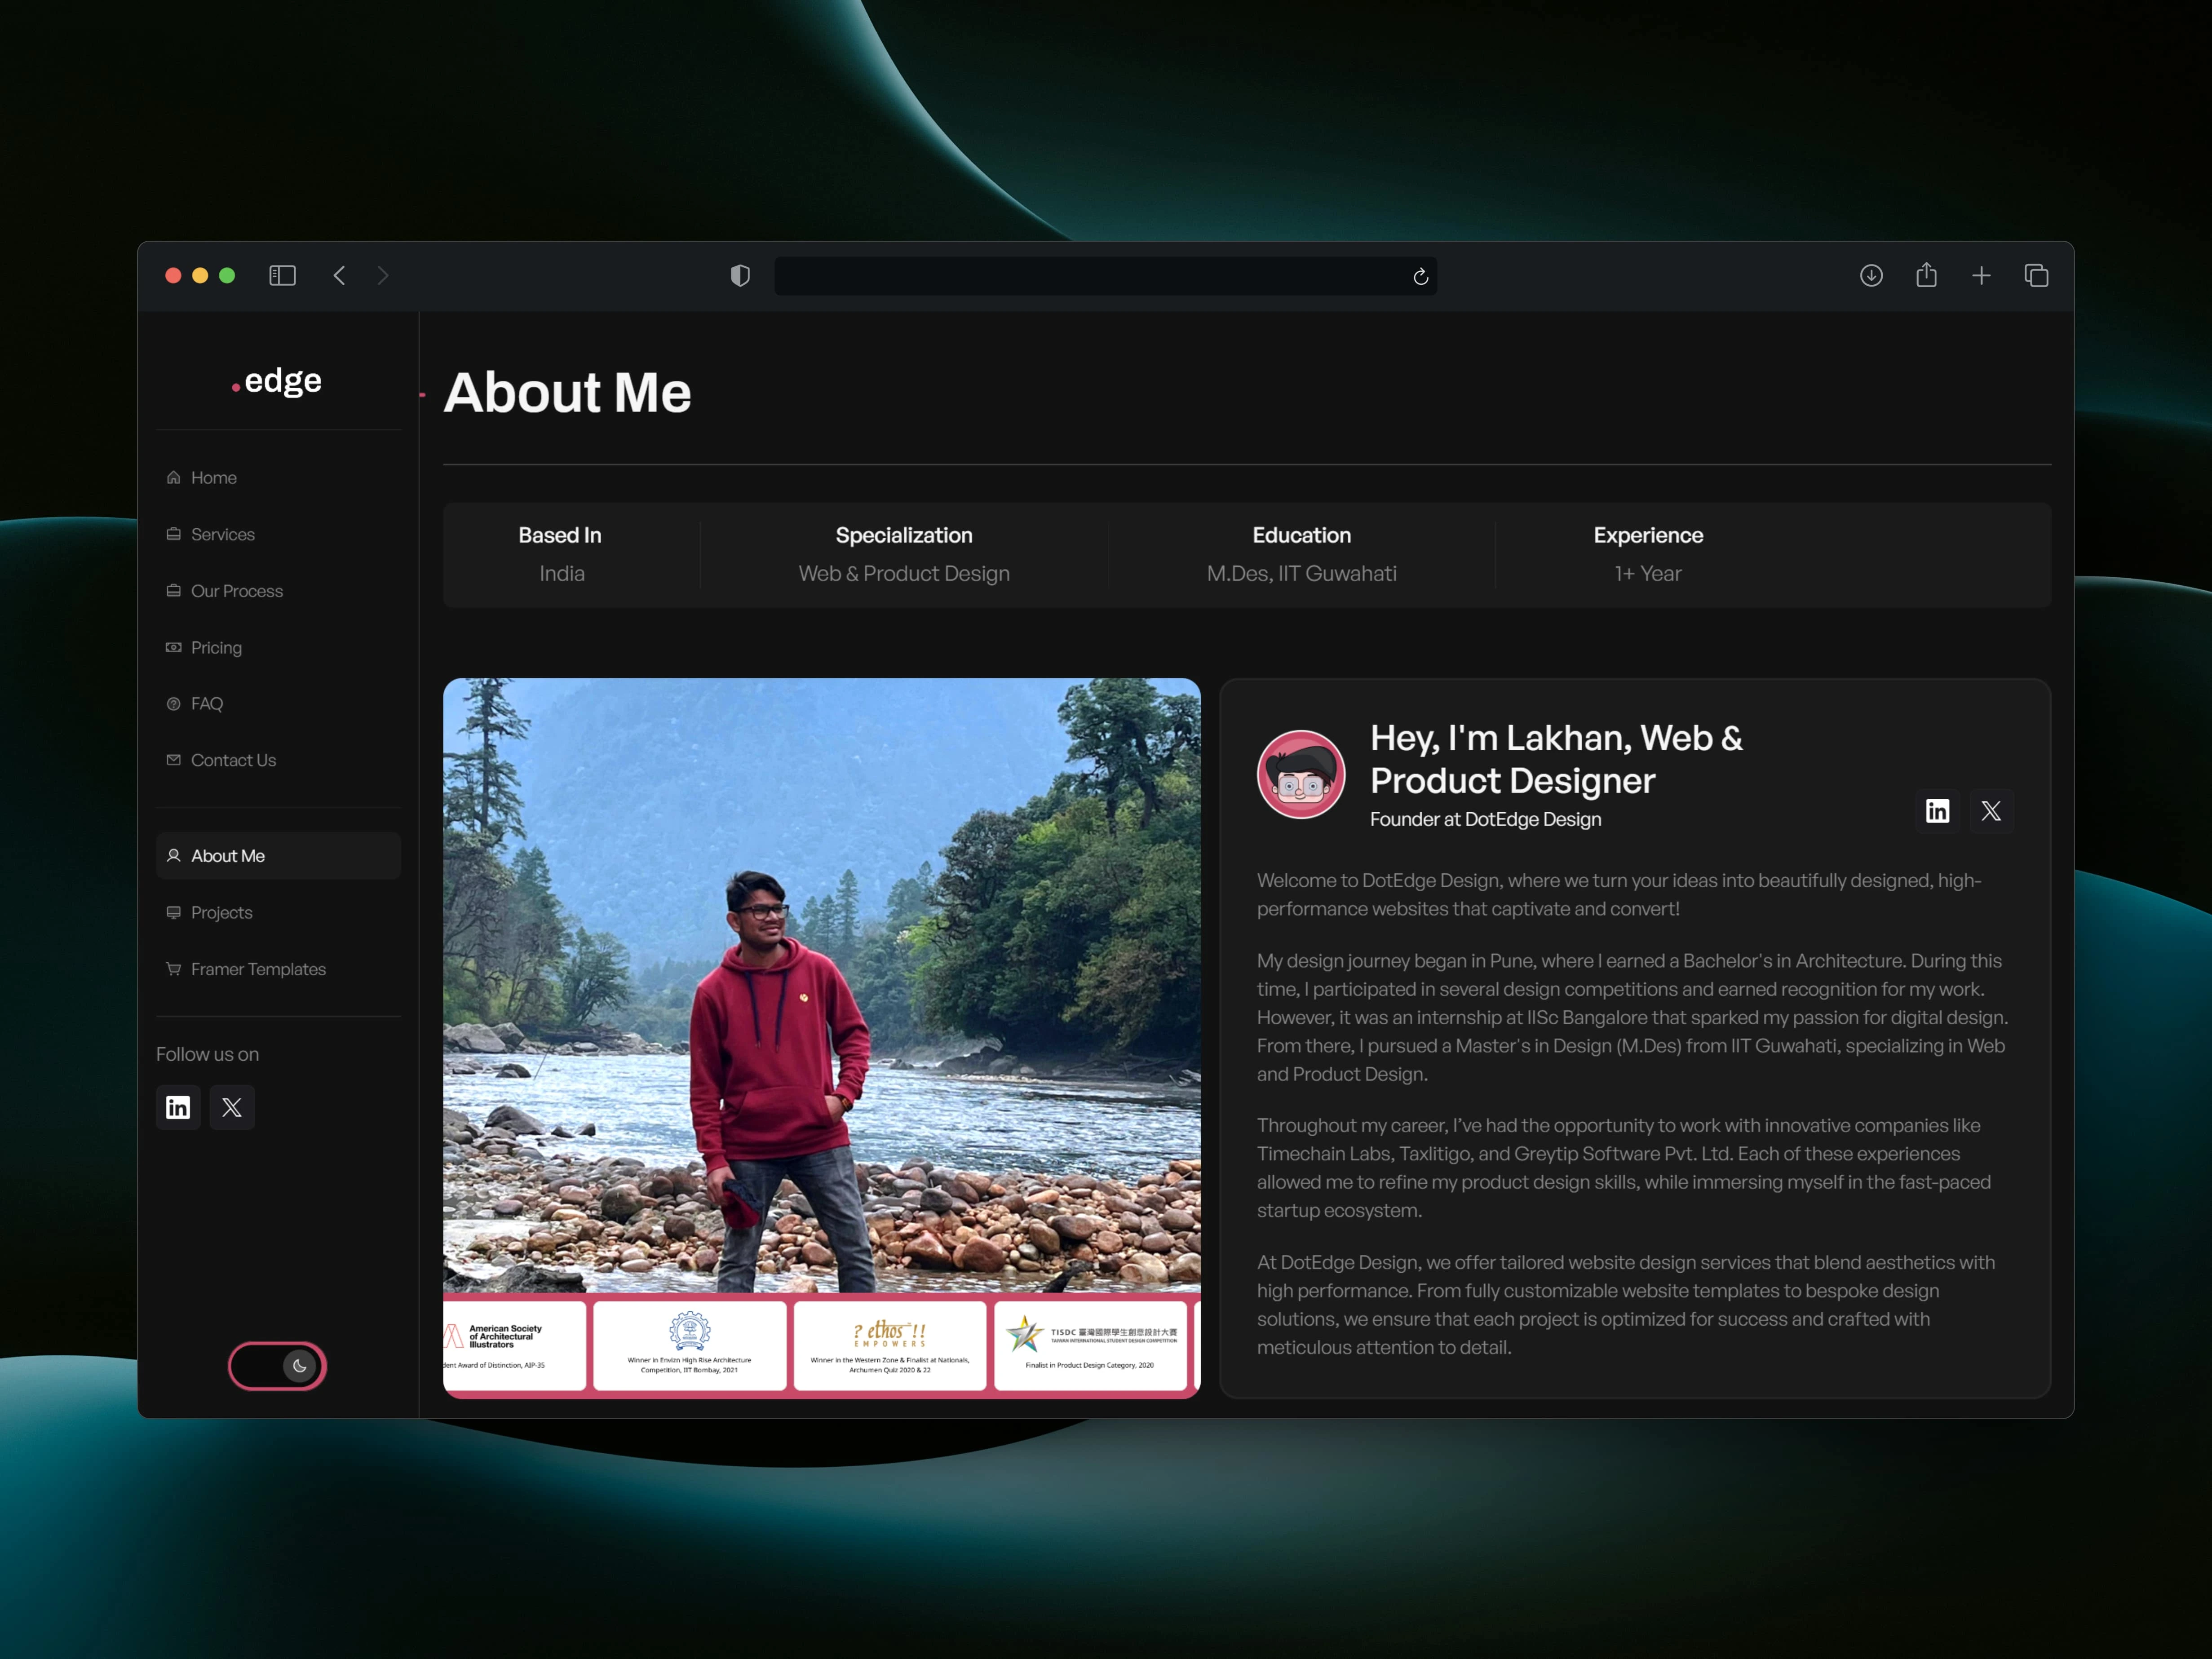Go forward using browser forward arrow

click(383, 275)
